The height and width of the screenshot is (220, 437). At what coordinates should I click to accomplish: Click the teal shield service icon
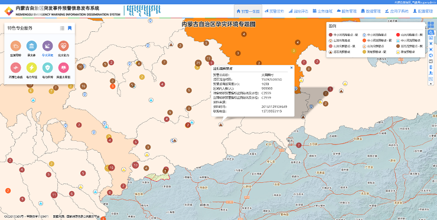coord(47,67)
